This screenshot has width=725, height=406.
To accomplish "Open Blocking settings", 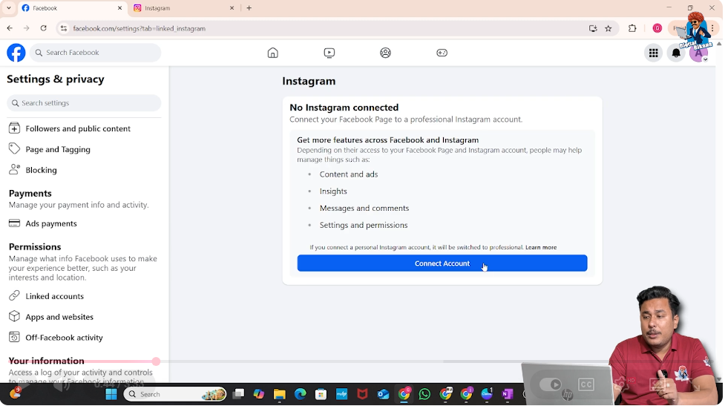I will pyautogui.click(x=84, y=170).
